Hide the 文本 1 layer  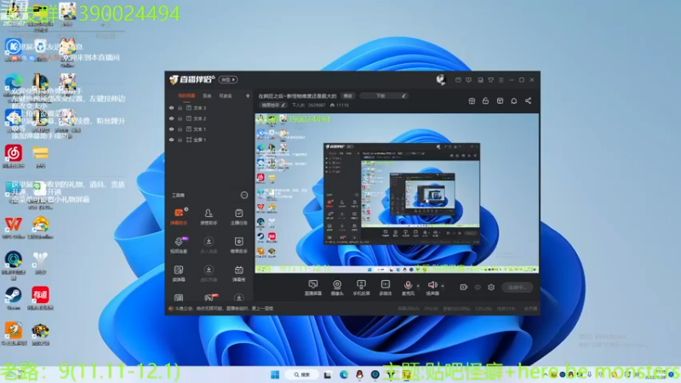click(171, 129)
